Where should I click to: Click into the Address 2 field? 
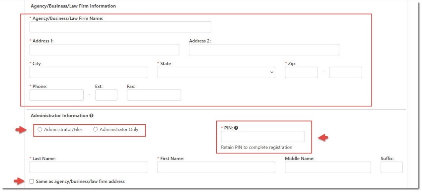264,50
